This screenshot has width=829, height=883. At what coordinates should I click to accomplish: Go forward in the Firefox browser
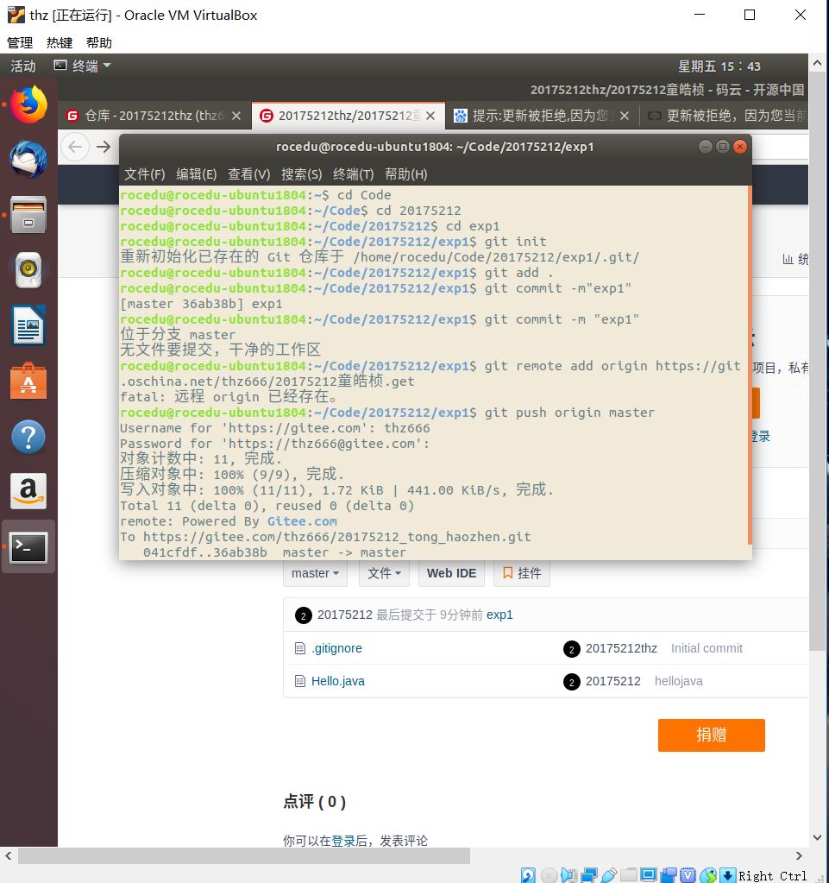click(x=104, y=147)
